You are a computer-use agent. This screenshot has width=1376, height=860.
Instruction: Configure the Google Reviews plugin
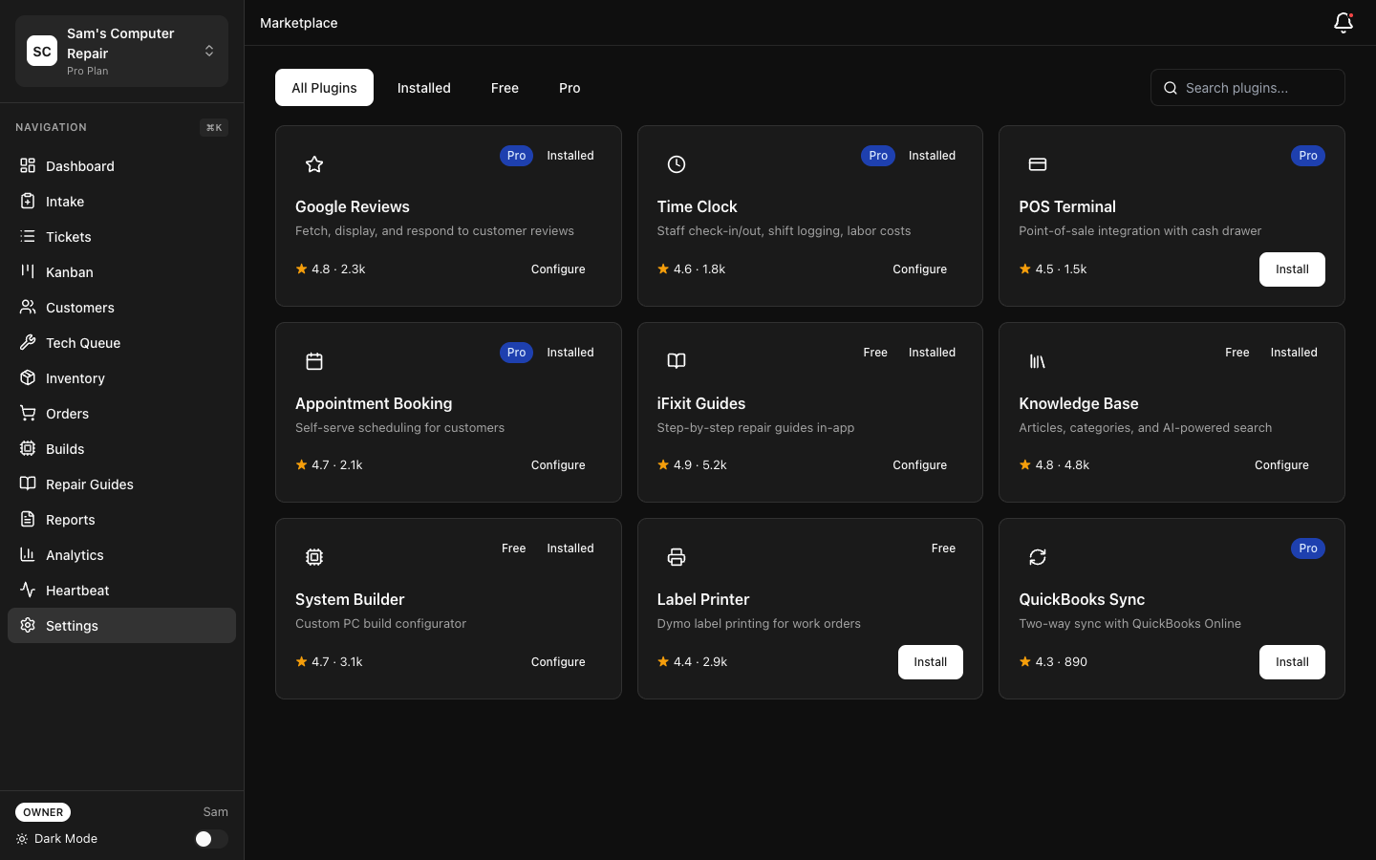tap(558, 269)
